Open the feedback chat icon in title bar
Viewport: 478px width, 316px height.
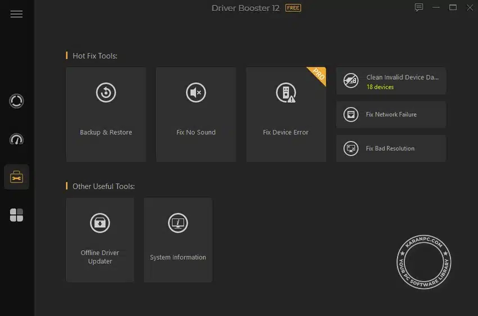419,7
